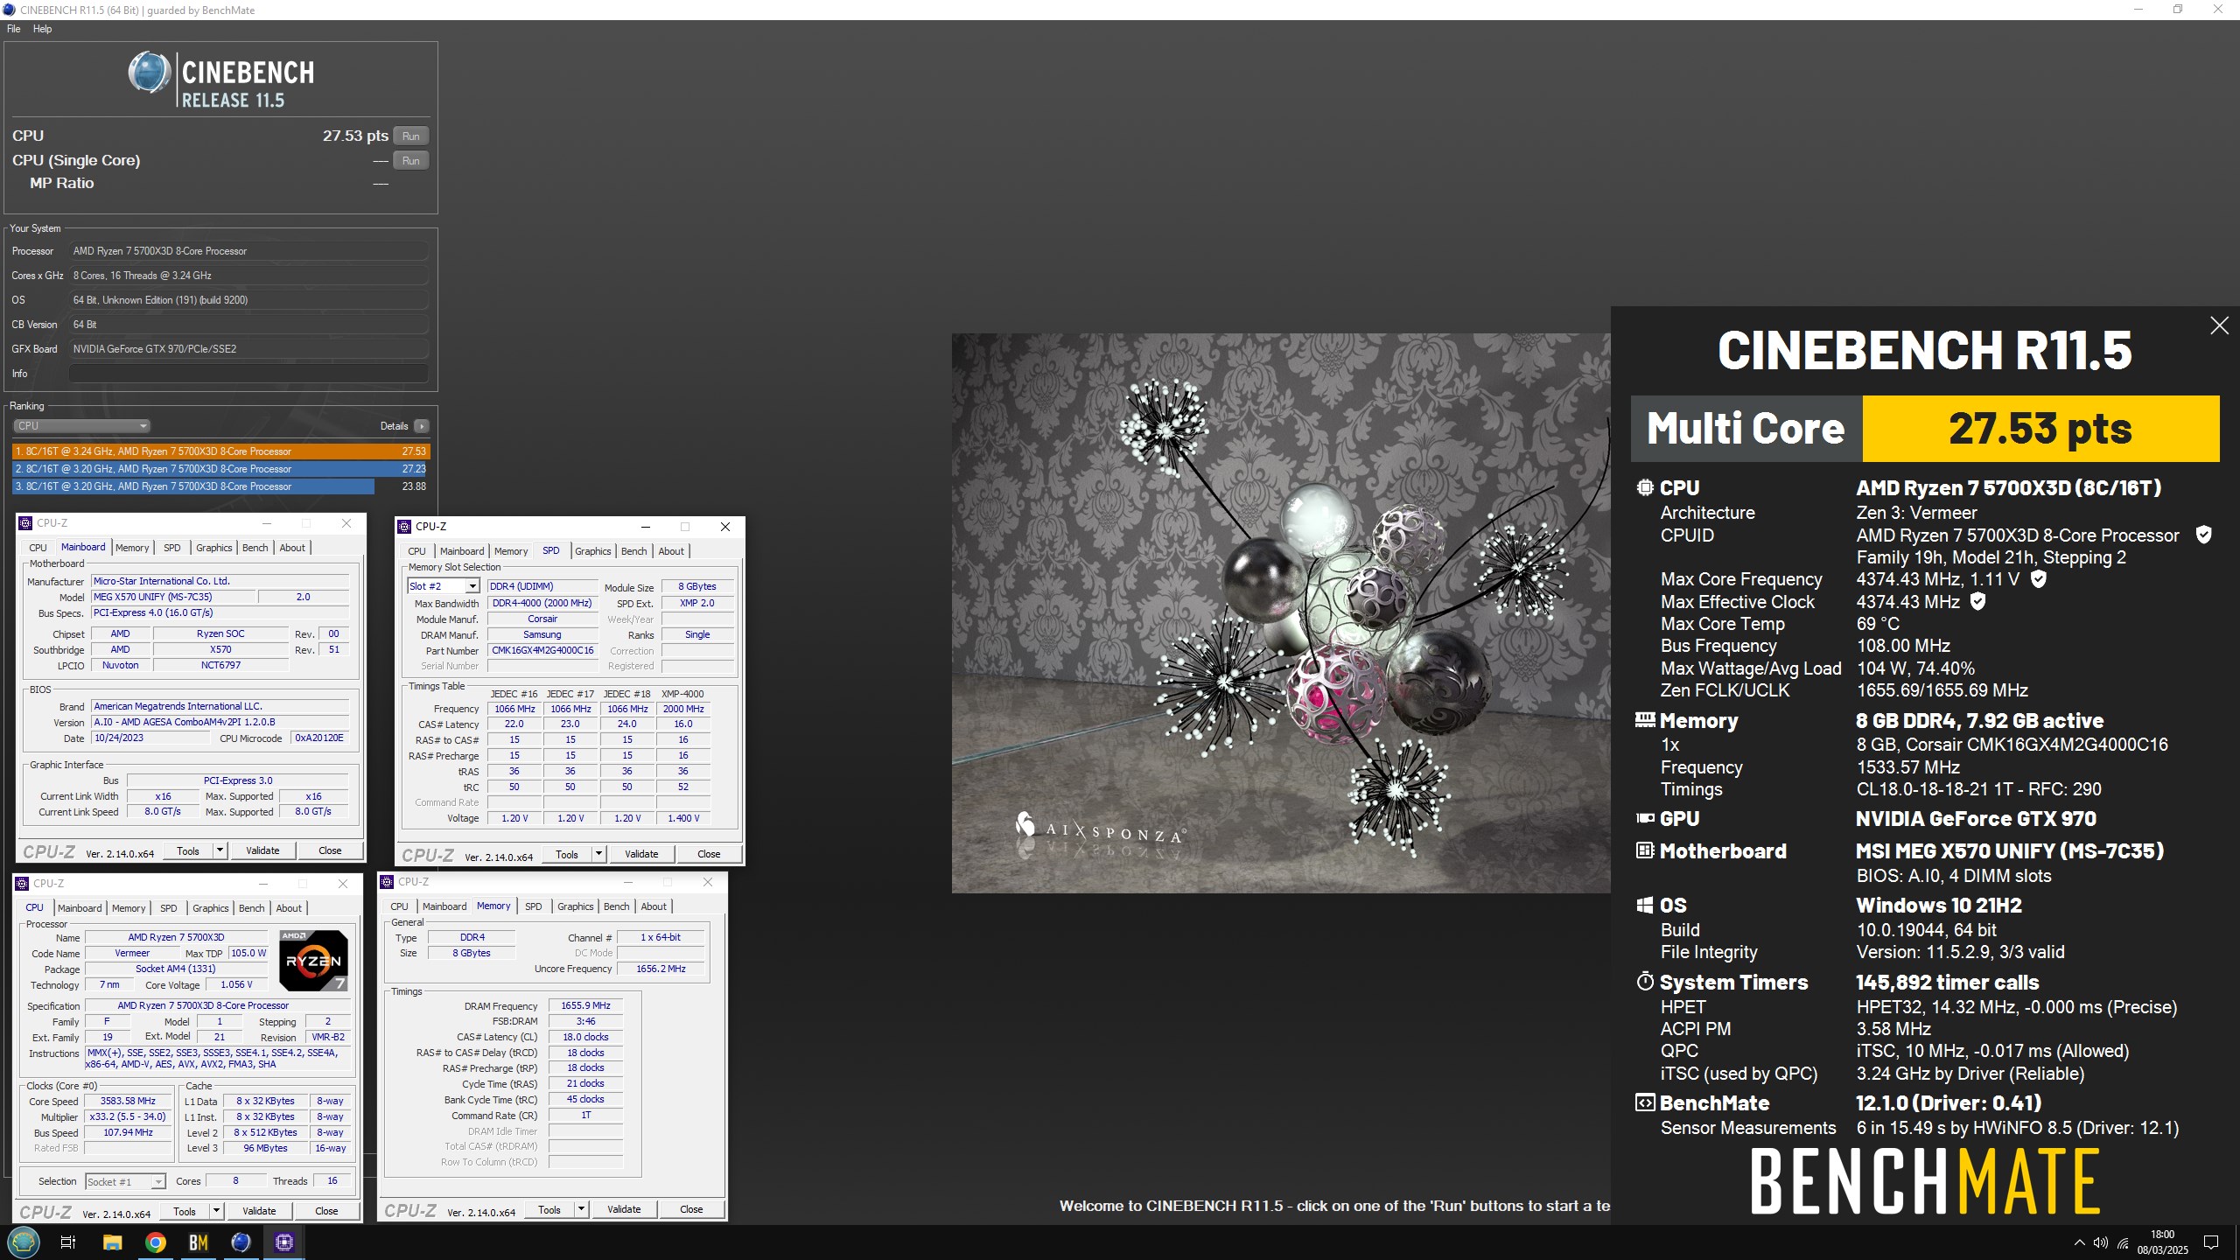The height and width of the screenshot is (1260, 2240).
Task: Click the CPU-Z title icon of SPD window
Action: [x=404, y=526]
